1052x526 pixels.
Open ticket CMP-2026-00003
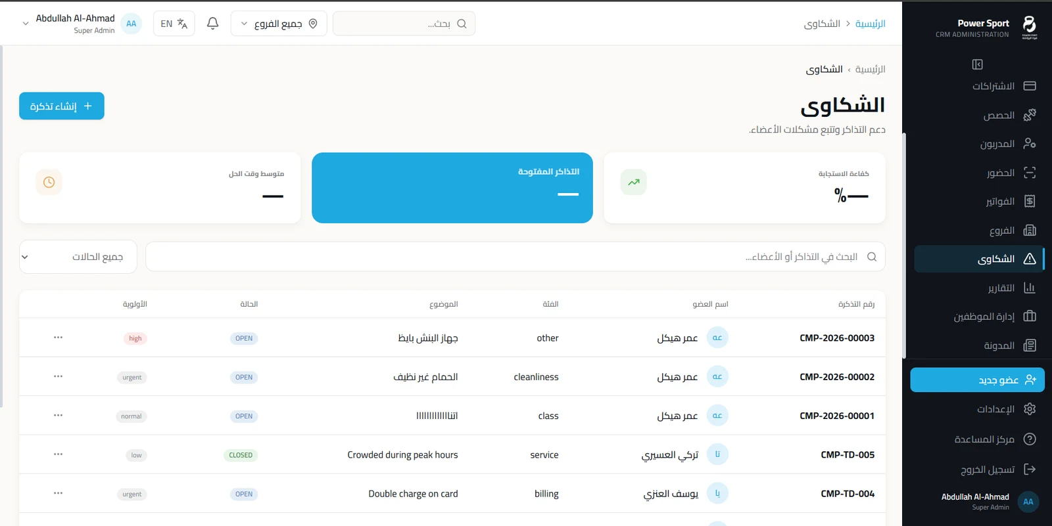(x=837, y=338)
